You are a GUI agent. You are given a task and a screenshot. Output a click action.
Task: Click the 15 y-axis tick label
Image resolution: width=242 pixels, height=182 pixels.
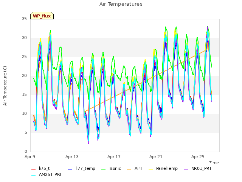[24, 95]
